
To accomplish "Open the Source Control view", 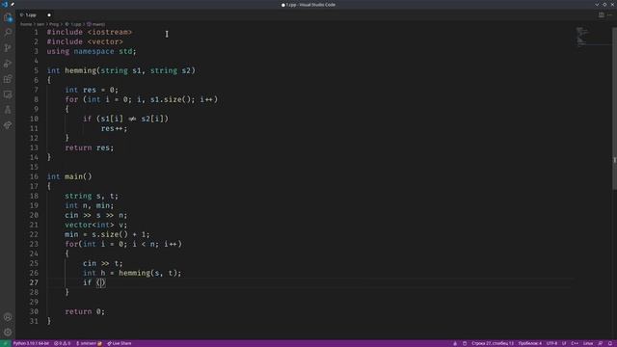I will click(x=8, y=48).
